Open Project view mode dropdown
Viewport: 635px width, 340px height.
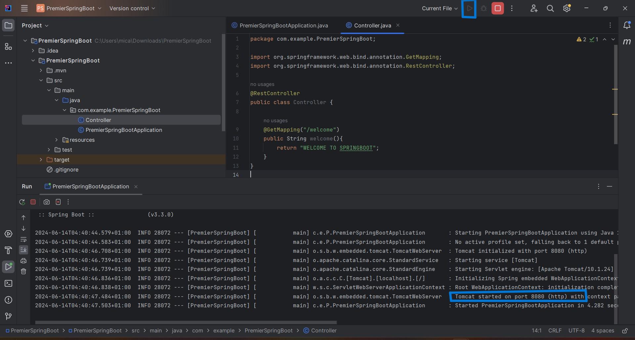click(x=35, y=25)
